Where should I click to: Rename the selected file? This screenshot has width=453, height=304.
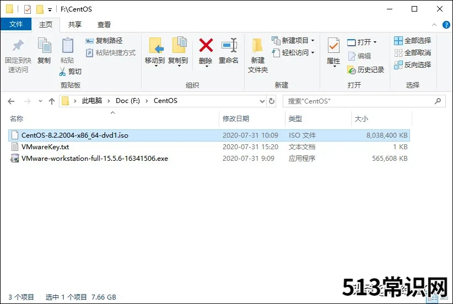tap(229, 51)
